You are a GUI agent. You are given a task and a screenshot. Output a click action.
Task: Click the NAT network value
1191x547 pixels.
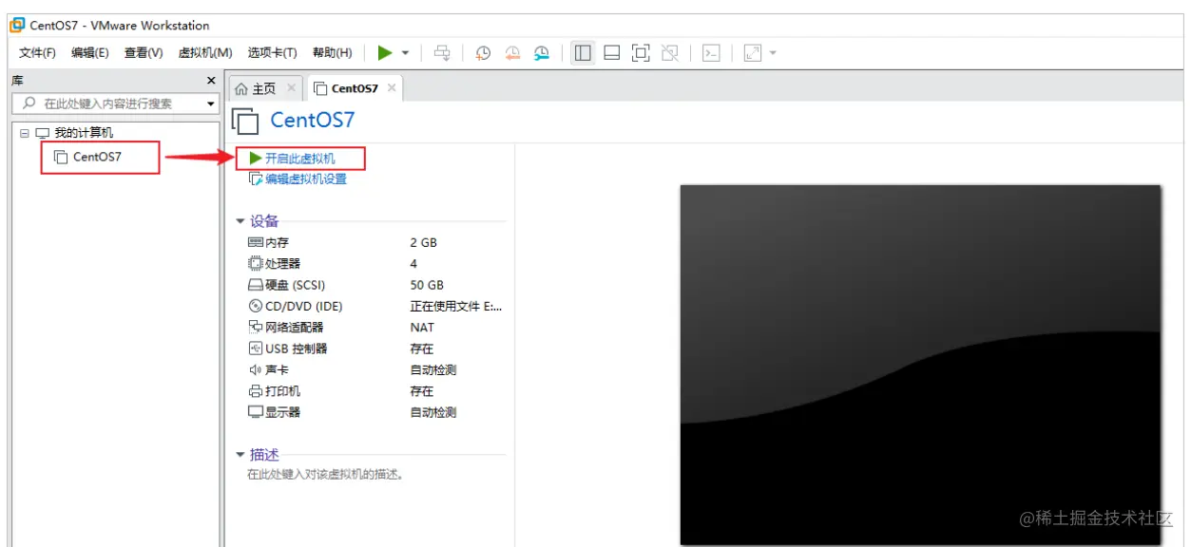[422, 327]
